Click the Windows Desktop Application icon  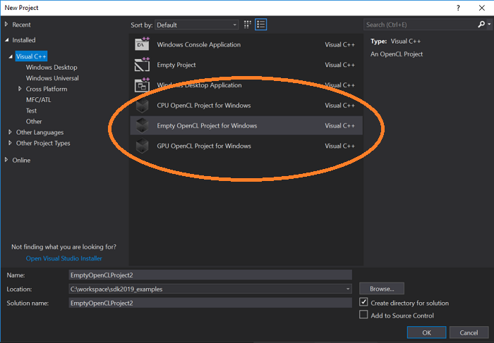point(142,85)
